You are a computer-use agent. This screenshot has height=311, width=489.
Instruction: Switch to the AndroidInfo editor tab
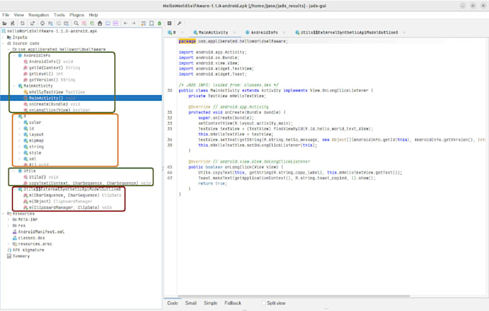pyautogui.click(x=265, y=32)
